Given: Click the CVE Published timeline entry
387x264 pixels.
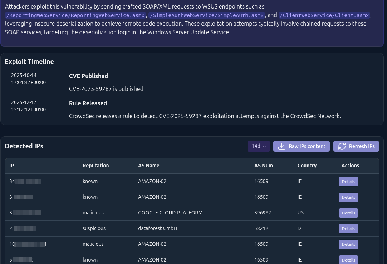Looking at the screenshot, I should [x=88, y=76].
